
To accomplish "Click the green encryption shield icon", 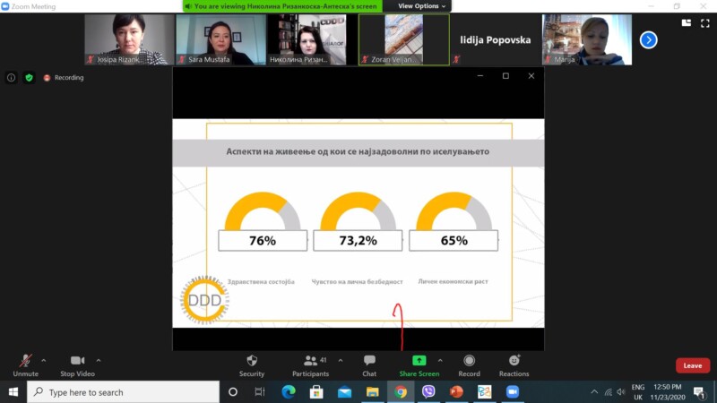I will pos(29,78).
